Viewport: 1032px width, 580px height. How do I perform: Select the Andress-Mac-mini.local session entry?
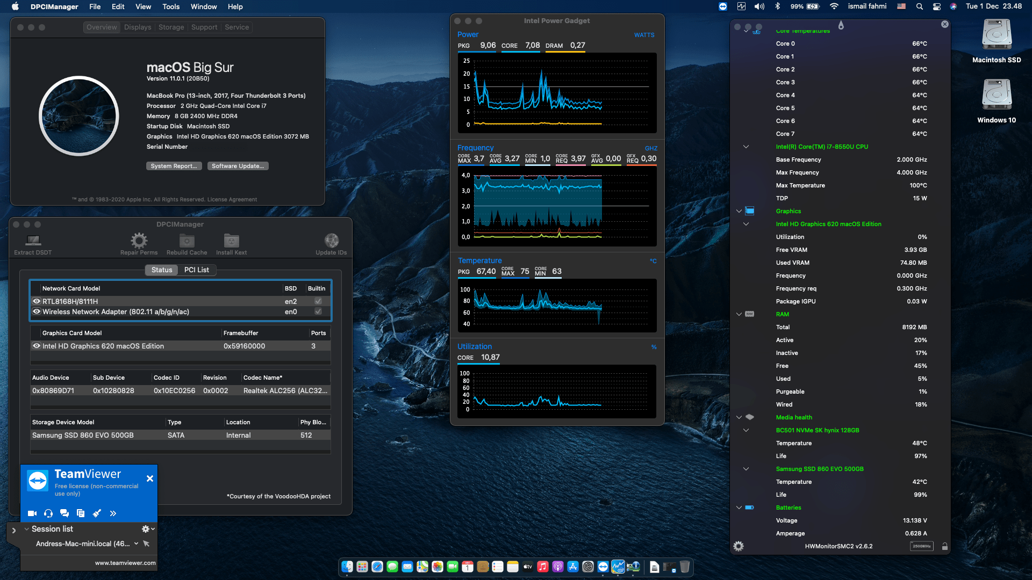83,543
